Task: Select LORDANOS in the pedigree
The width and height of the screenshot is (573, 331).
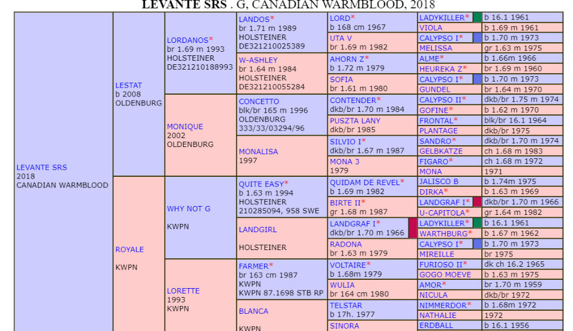Action: tap(187, 40)
